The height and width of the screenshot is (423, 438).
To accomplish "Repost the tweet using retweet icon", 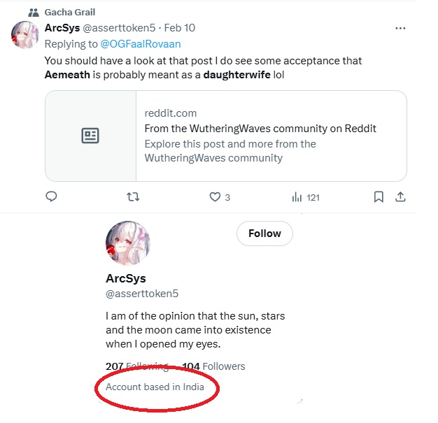I will click(x=132, y=197).
